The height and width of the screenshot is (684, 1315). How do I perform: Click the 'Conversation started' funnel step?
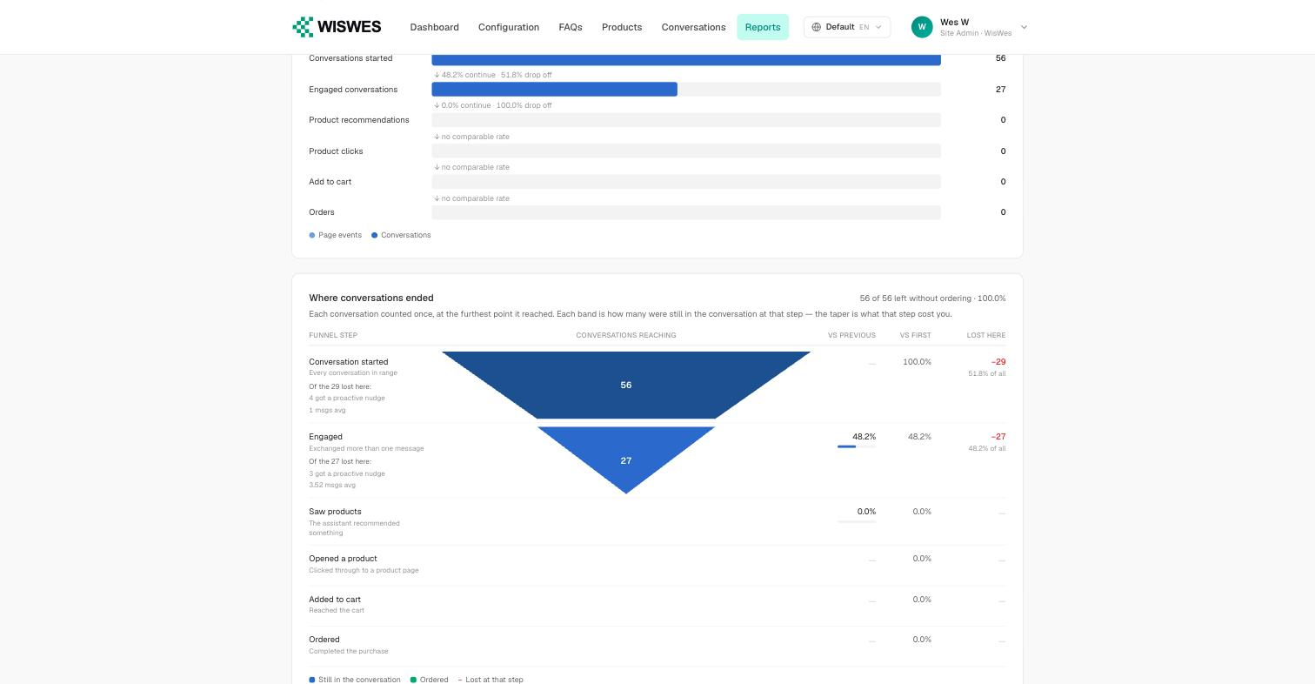point(349,362)
